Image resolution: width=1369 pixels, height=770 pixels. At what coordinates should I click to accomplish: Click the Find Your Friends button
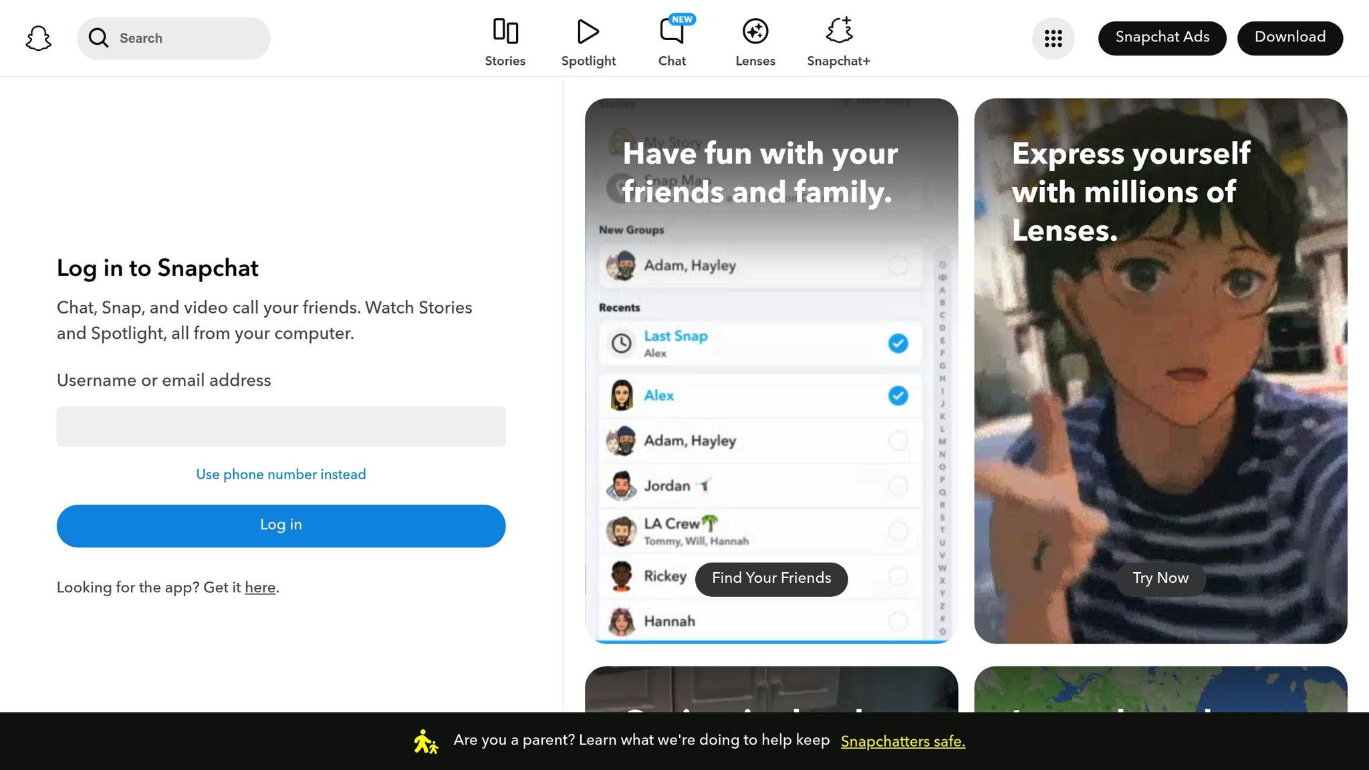point(771,579)
